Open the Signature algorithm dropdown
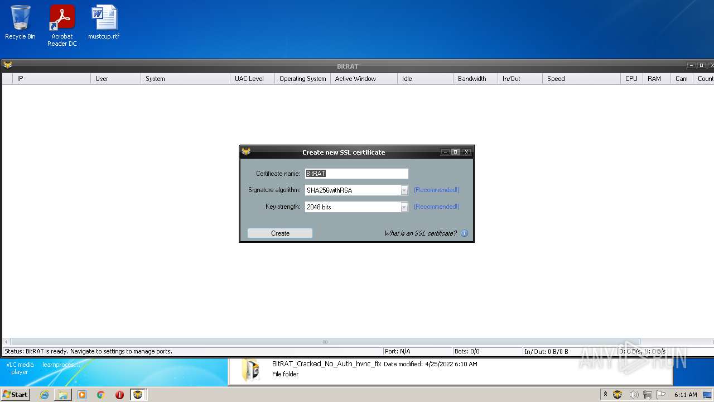 pyautogui.click(x=404, y=190)
